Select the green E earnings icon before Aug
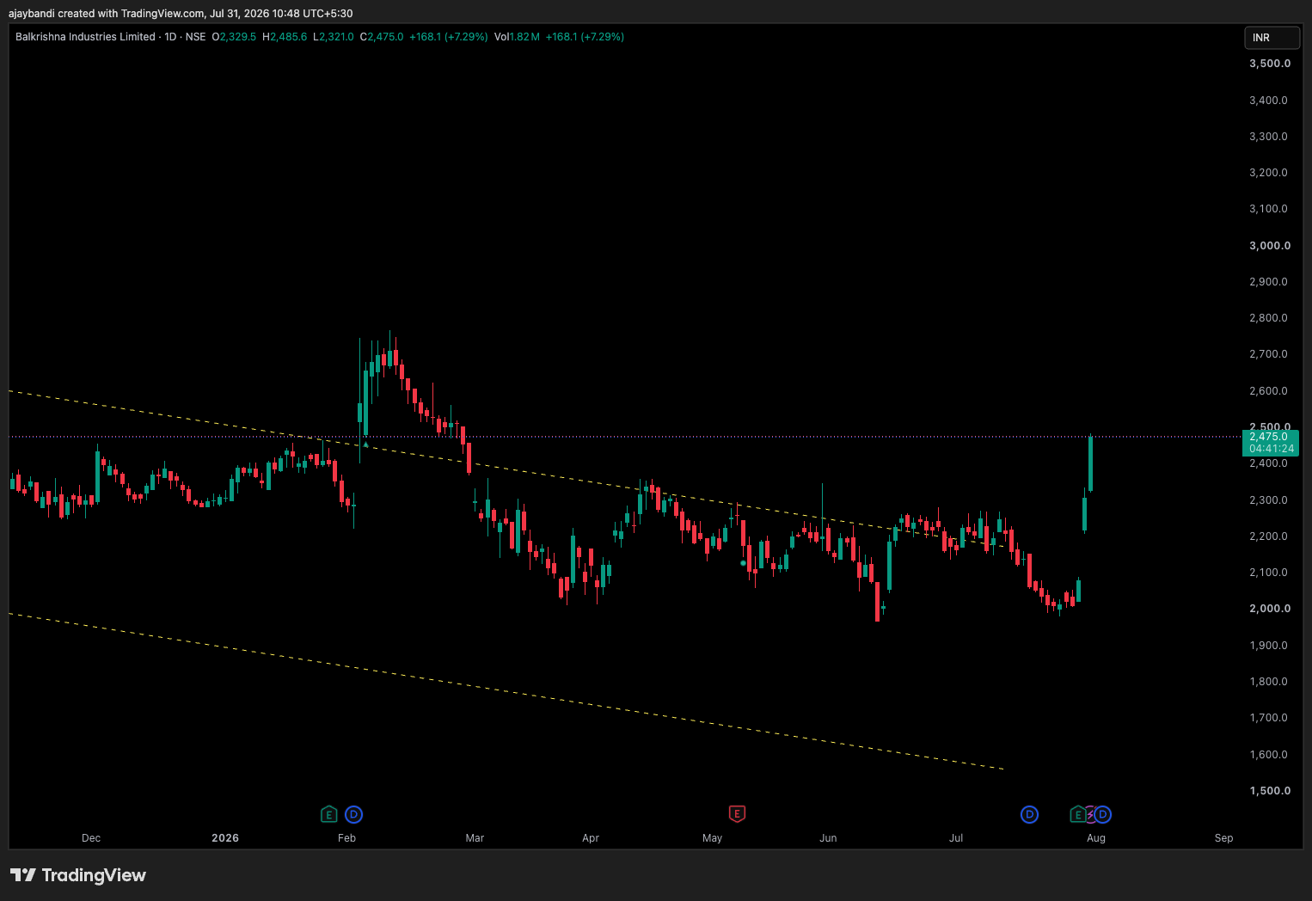 click(x=1077, y=813)
